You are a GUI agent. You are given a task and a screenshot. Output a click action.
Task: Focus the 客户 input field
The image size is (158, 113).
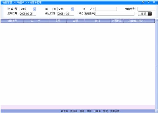coord(106,9)
